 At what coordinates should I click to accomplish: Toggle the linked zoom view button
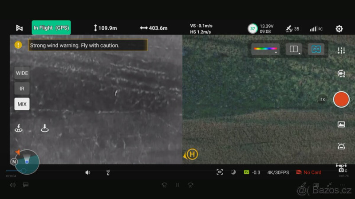pos(316,49)
